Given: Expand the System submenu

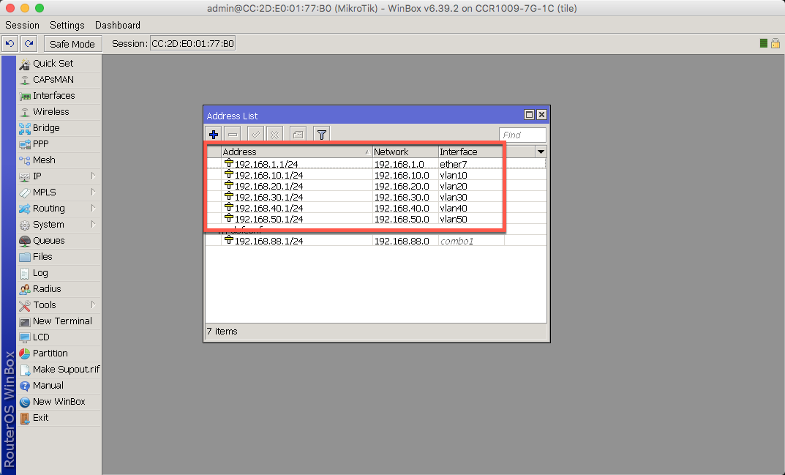Looking at the screenshot, I should coord(59,225).
